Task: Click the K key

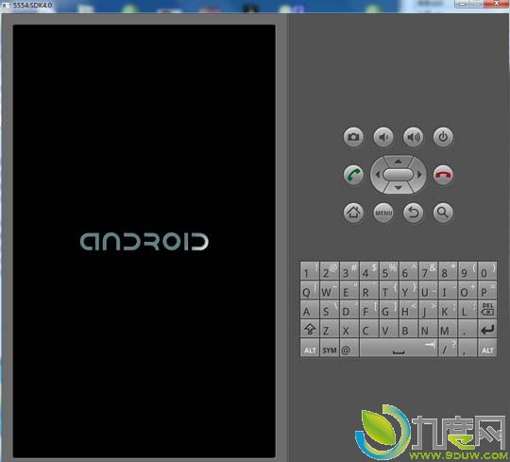Action: [448, 310]
